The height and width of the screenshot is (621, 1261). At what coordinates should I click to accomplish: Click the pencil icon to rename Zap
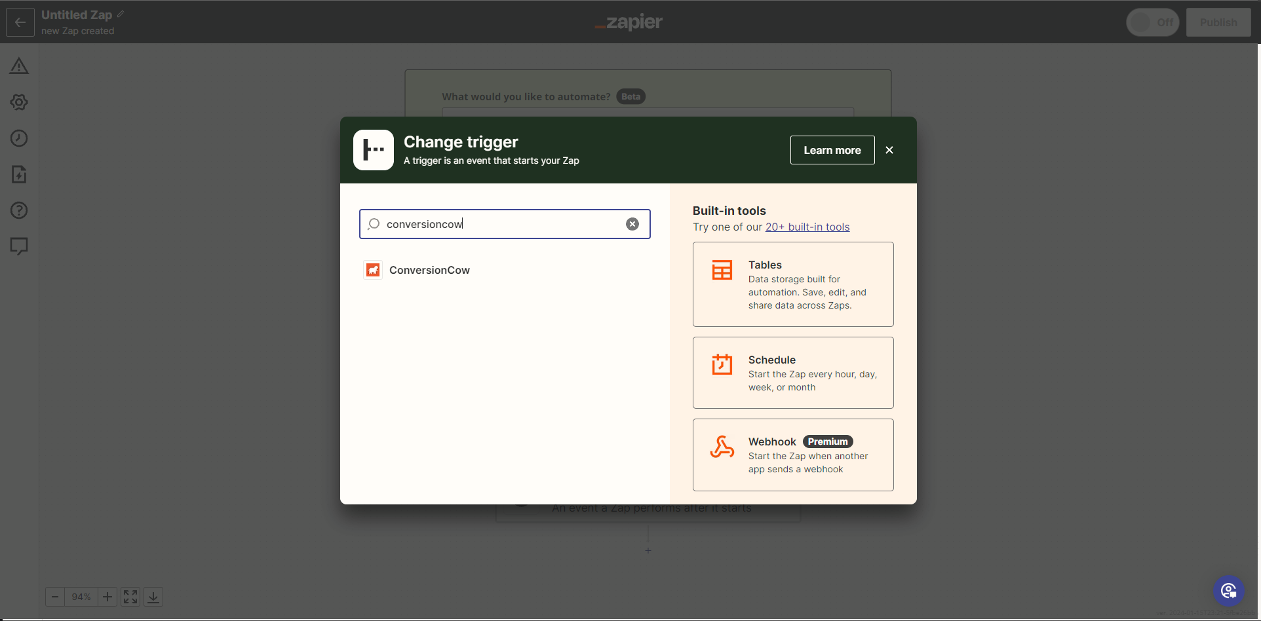coord(121,14)
